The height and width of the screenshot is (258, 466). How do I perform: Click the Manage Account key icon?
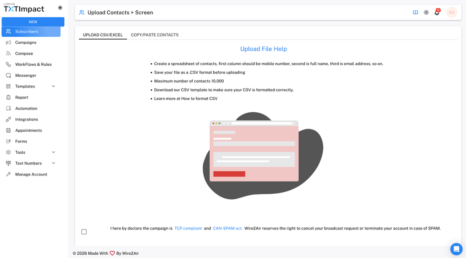pos(8,174)
